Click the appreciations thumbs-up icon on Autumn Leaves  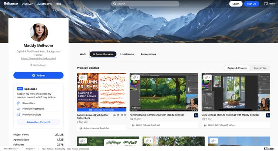[113, 115]
